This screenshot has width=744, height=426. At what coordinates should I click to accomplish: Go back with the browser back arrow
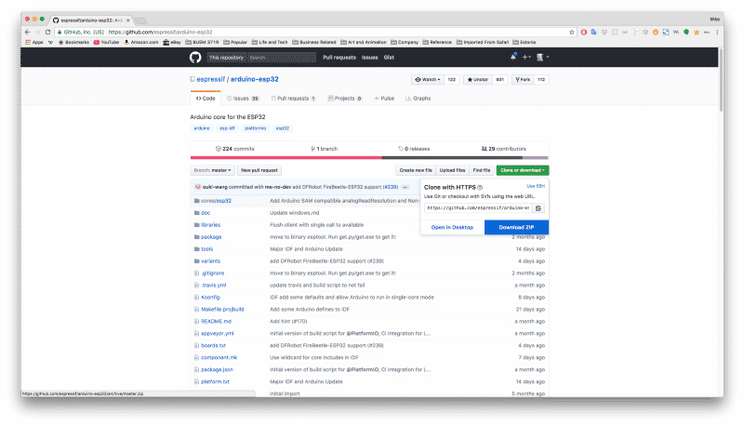click(27, 33)
